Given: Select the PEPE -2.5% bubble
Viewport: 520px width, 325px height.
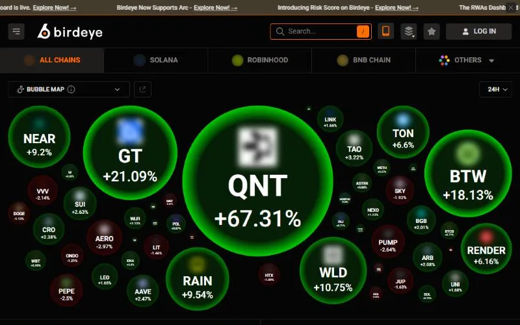Looking at the screenshot, I should pyautogui.click(x=66, y=290).
